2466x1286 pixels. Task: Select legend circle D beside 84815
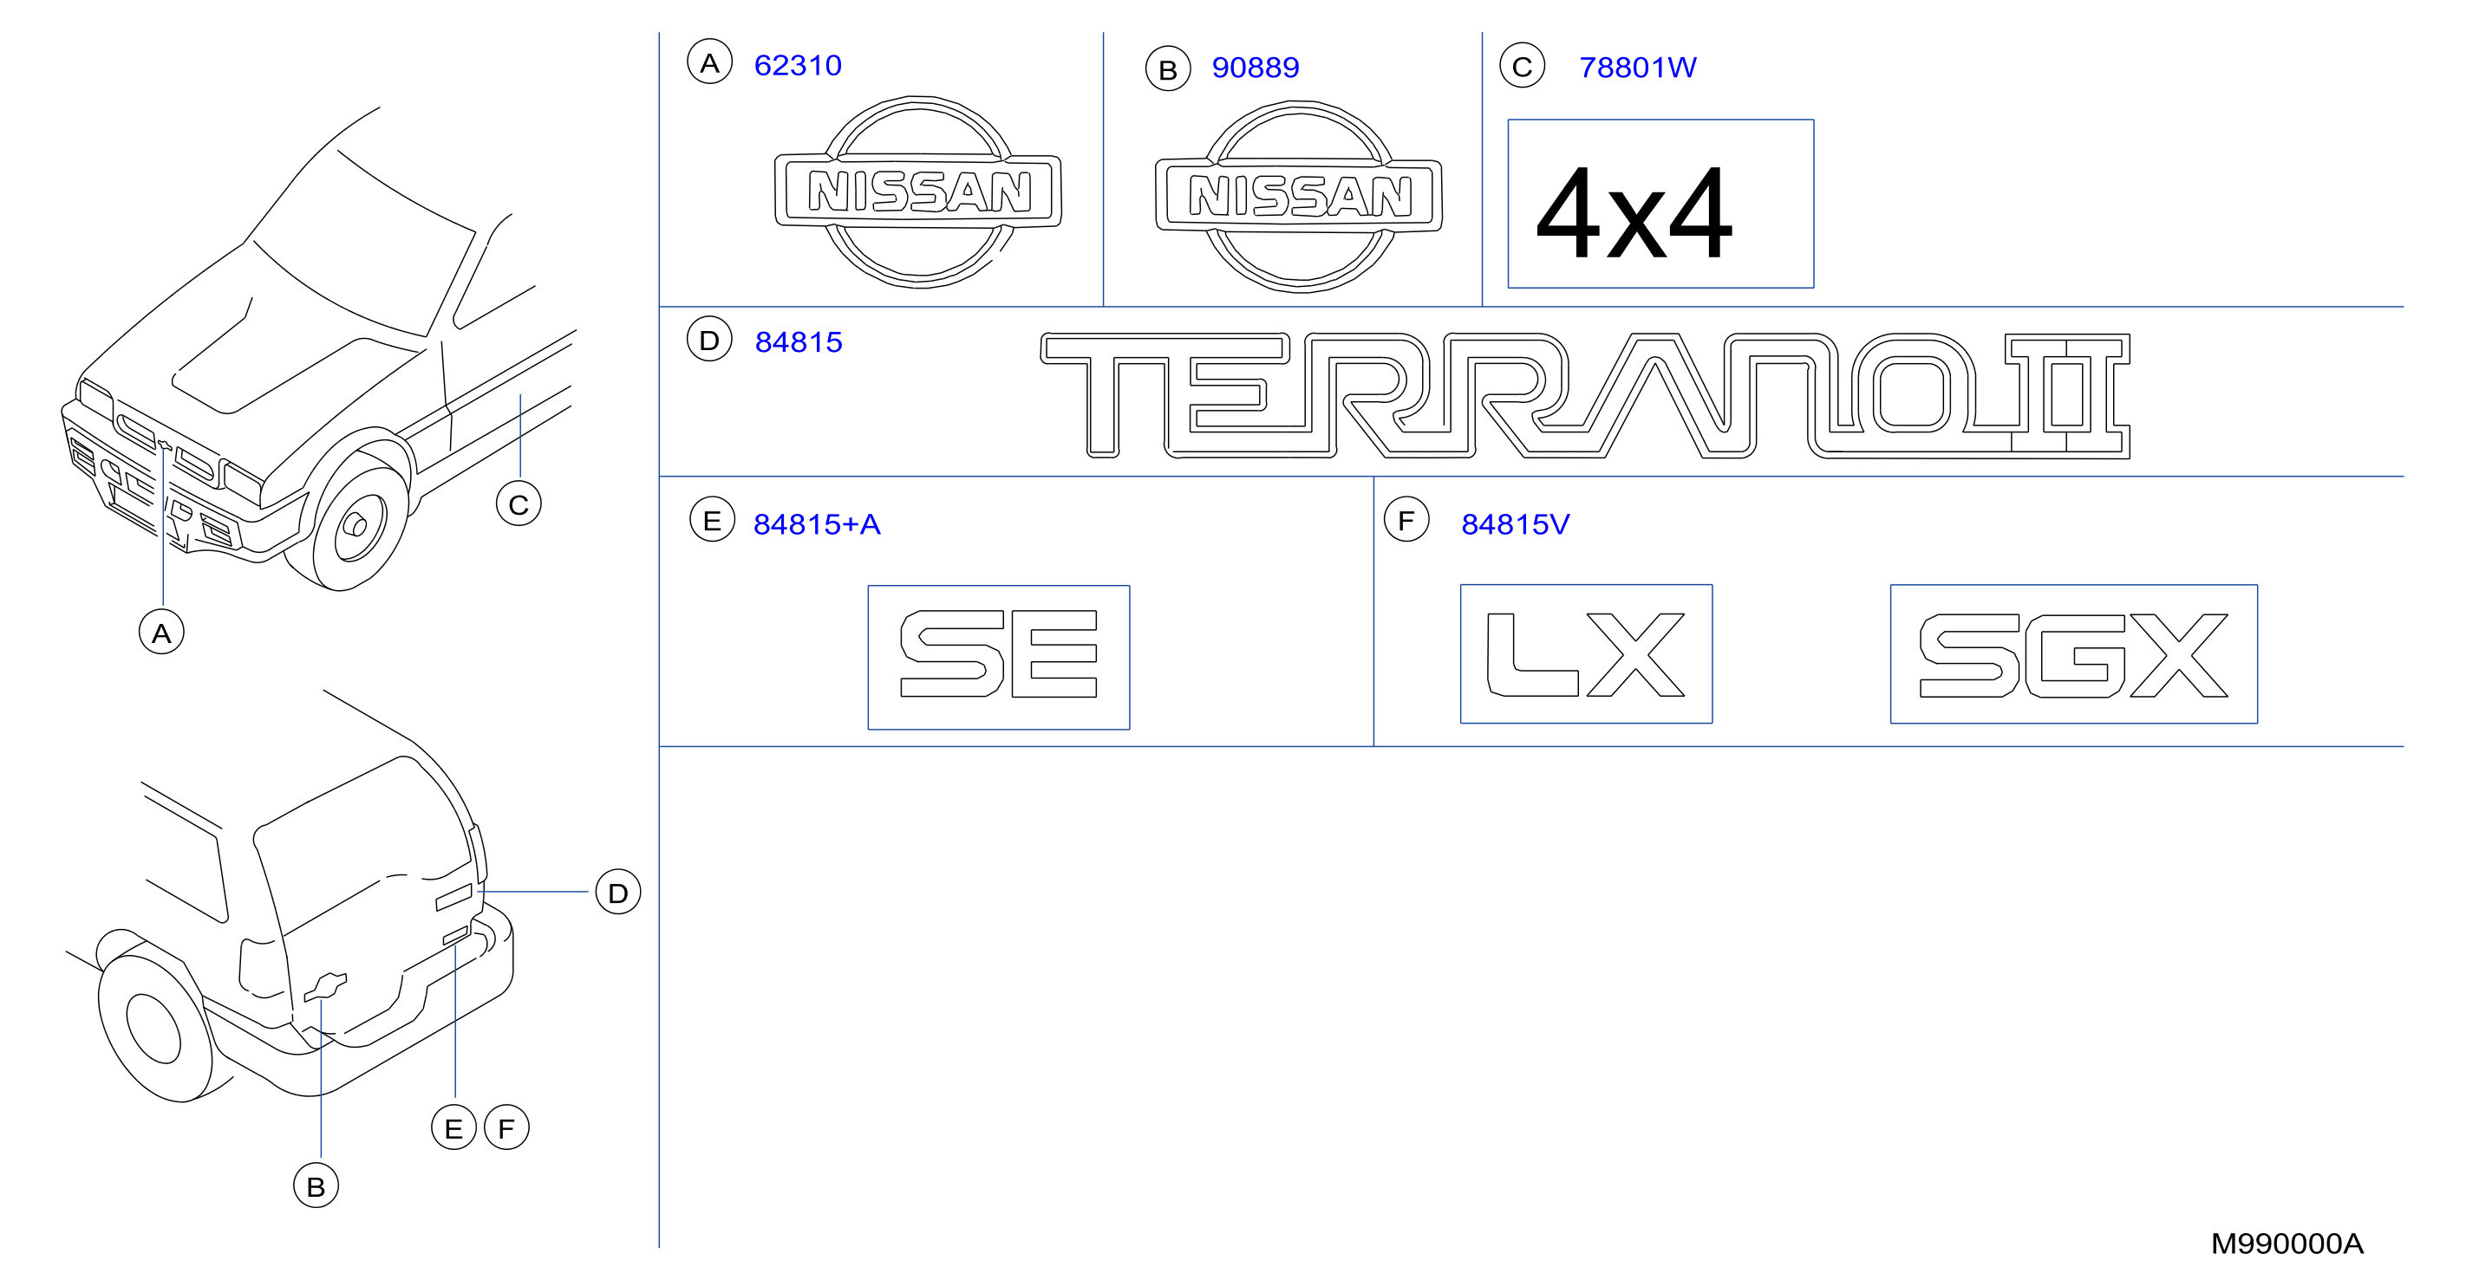pos(709,340)
